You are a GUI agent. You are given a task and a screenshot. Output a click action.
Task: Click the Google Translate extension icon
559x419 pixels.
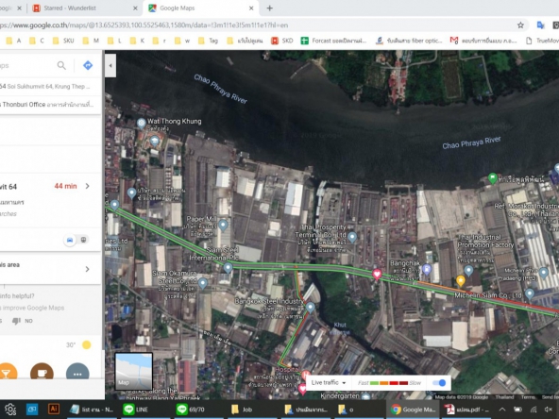coord(540,25)
